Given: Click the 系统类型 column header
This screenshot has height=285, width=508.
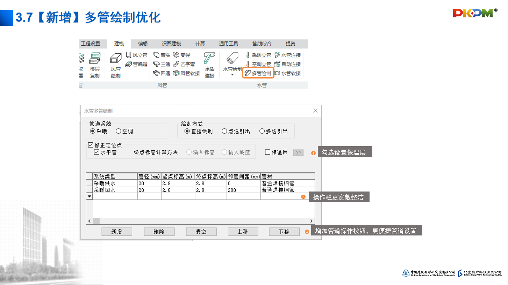Looking at the screenshot, I should point(115,176).
